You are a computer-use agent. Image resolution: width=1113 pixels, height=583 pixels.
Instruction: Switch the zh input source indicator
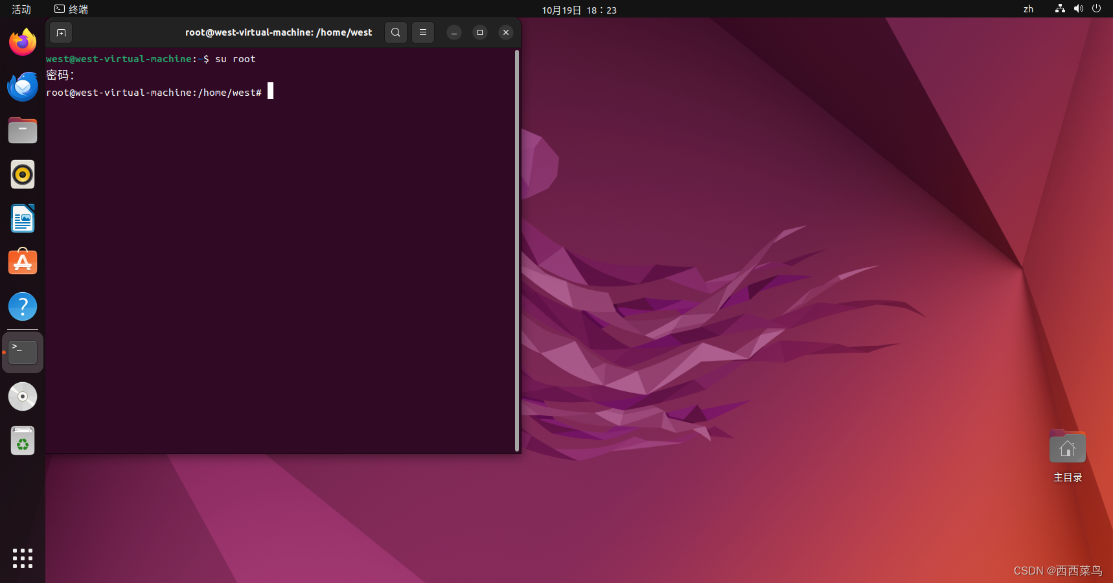tap(1028, 9)
